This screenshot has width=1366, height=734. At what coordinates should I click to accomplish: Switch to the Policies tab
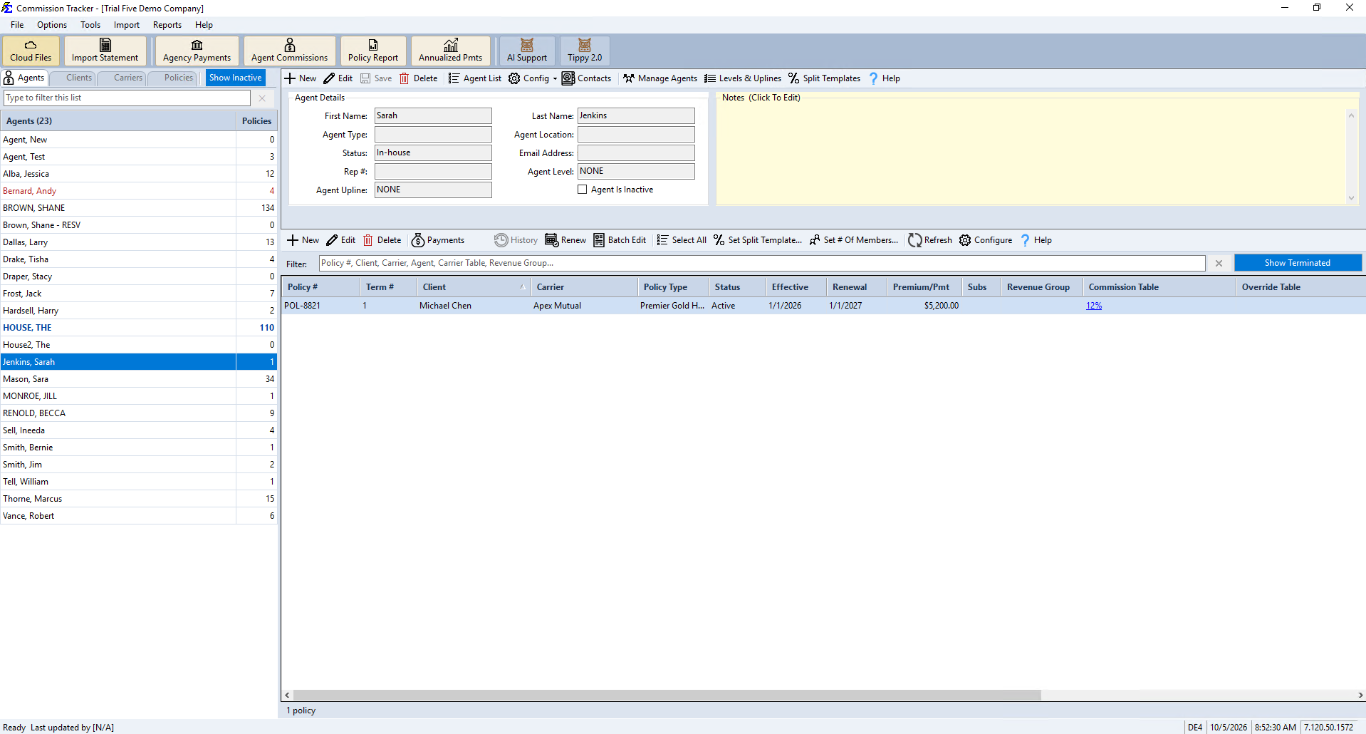click(x=173, y=78)
